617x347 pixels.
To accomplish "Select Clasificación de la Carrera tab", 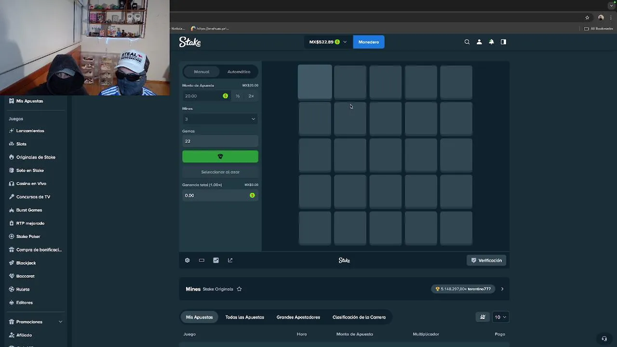I will 359,317.
